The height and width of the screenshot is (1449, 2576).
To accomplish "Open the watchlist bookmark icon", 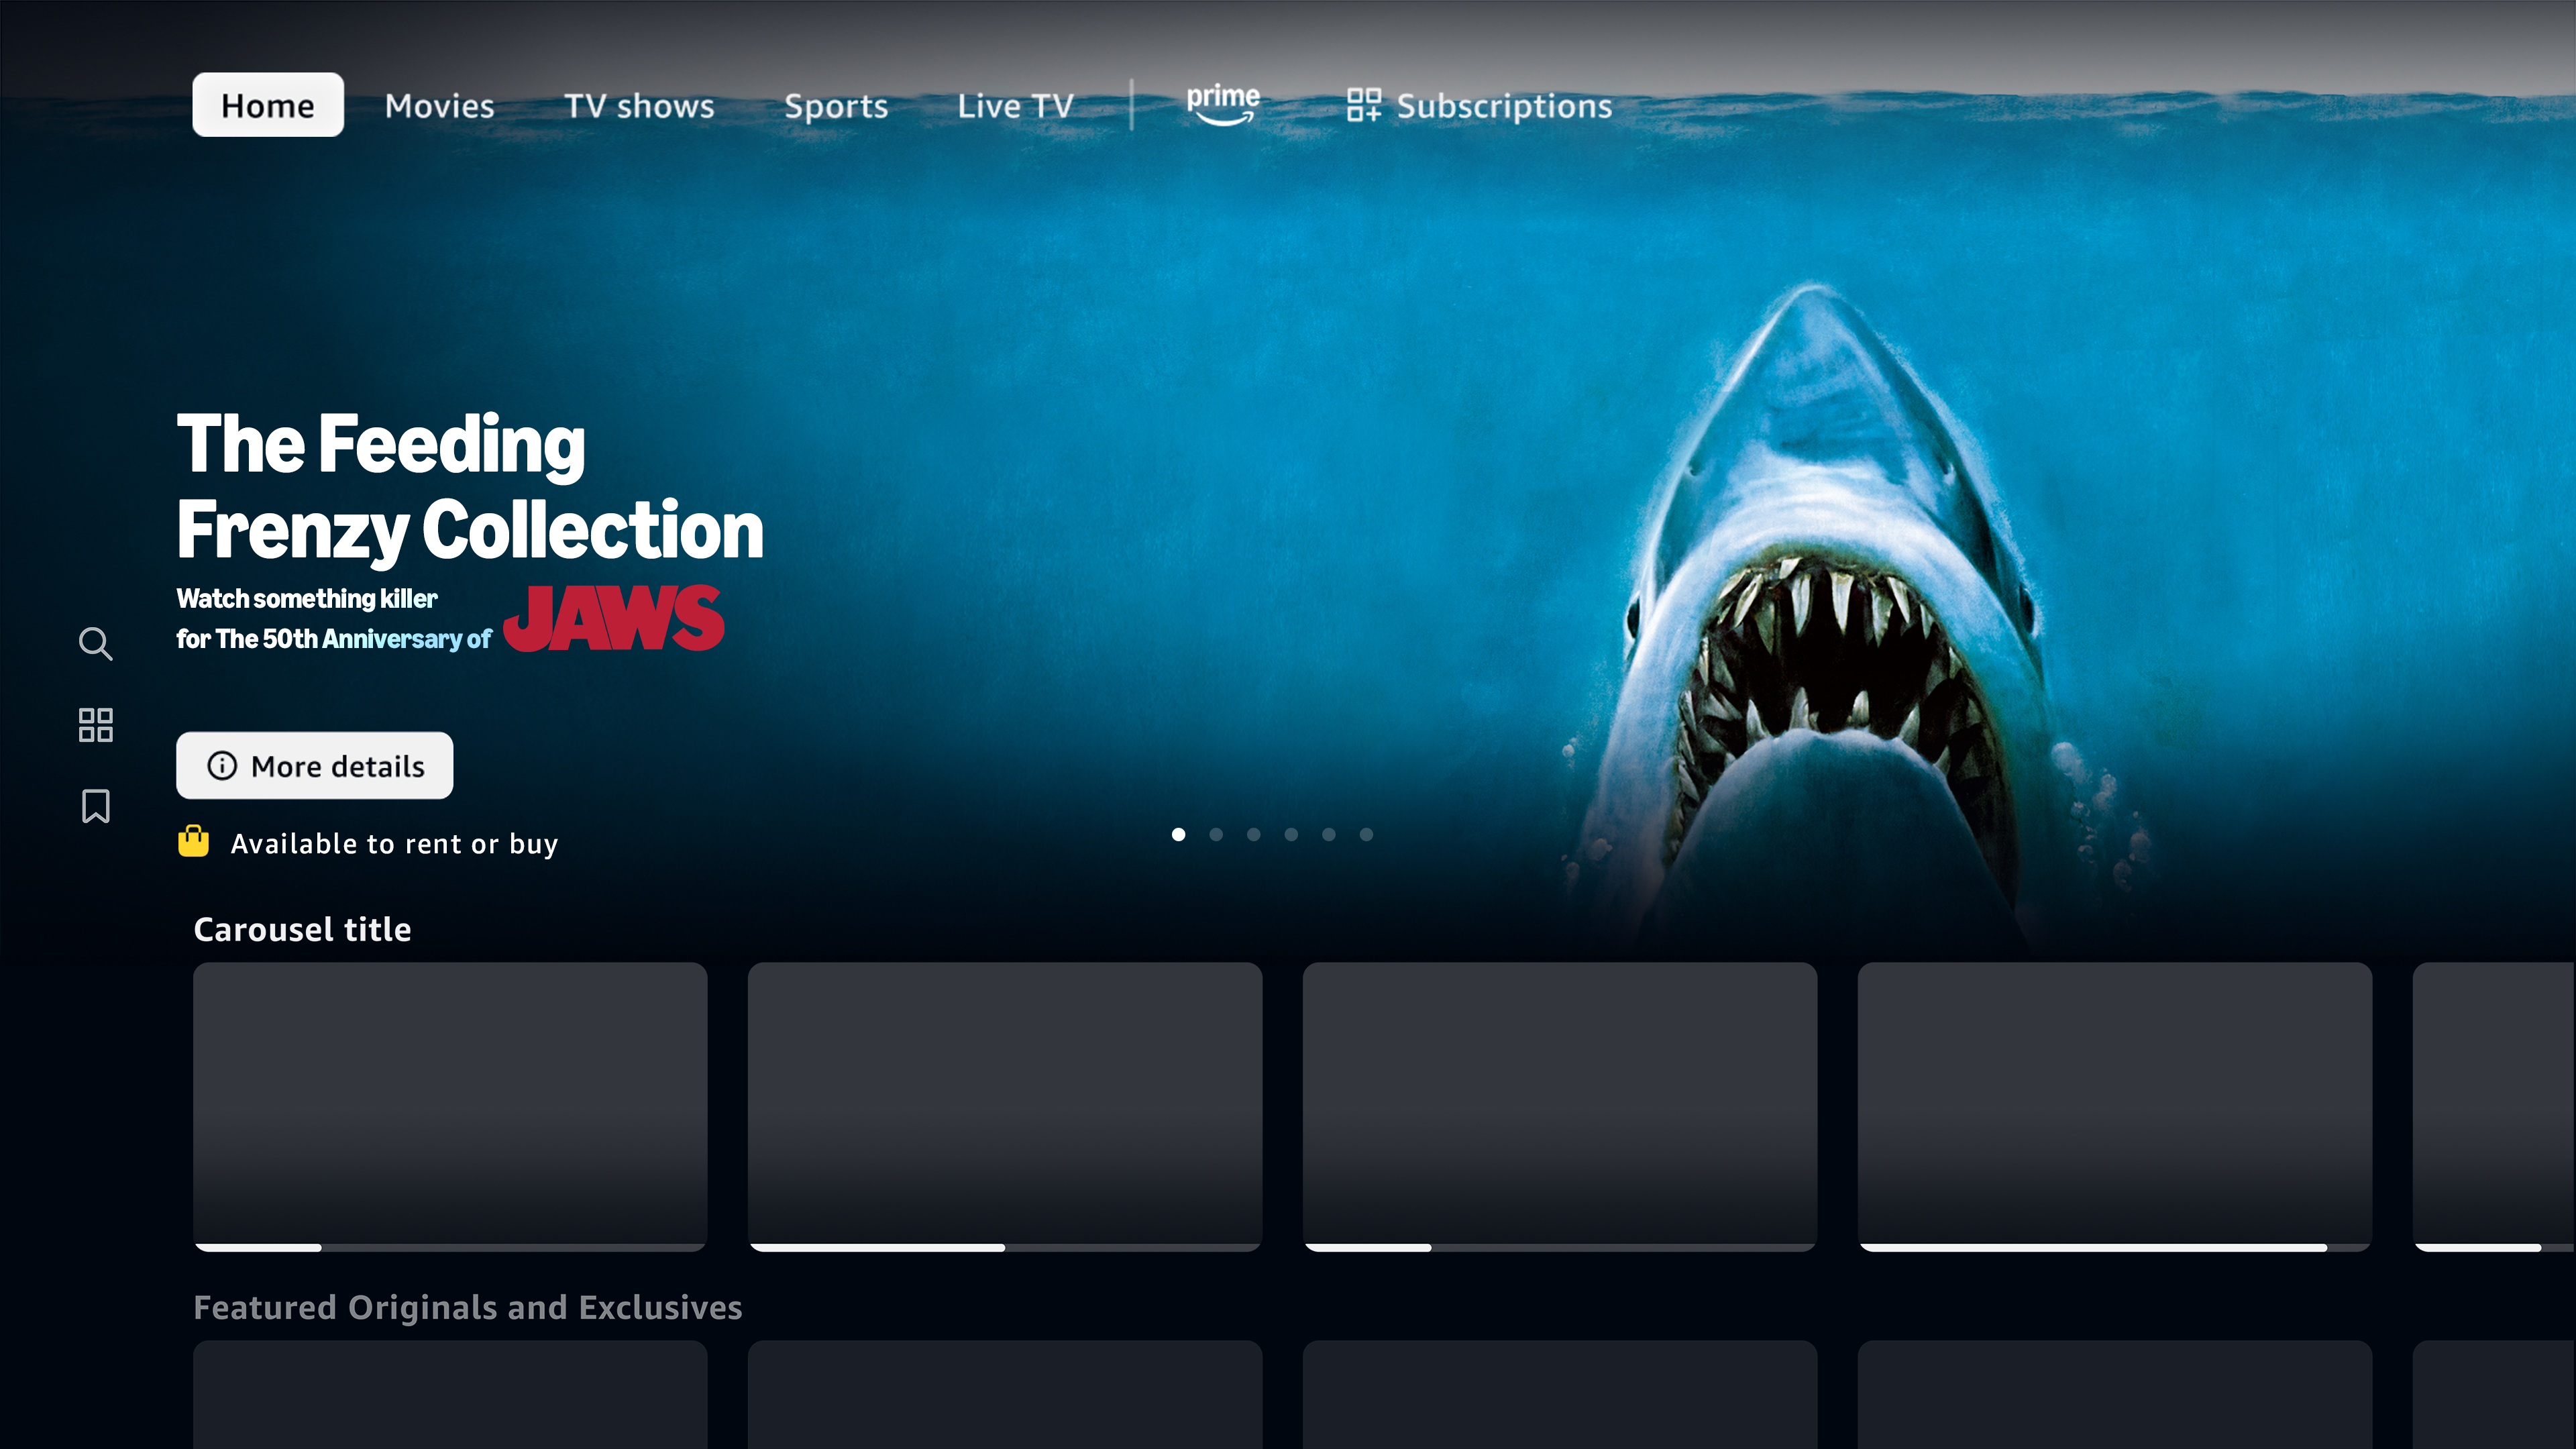I will pos(95,806).
